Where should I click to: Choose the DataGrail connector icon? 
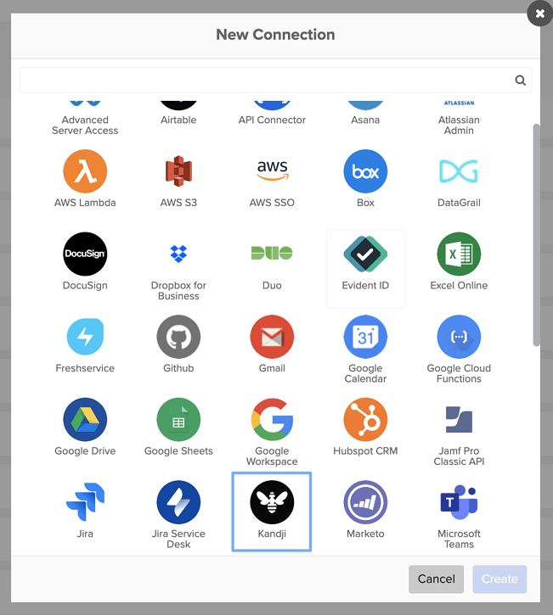[459, 171]
